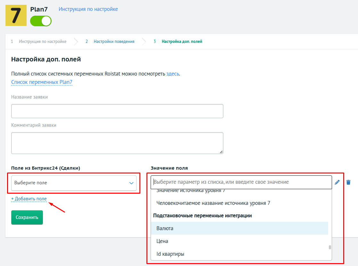
Task: Click the comment textarea resize handle
Action: [x=221, y=152]
